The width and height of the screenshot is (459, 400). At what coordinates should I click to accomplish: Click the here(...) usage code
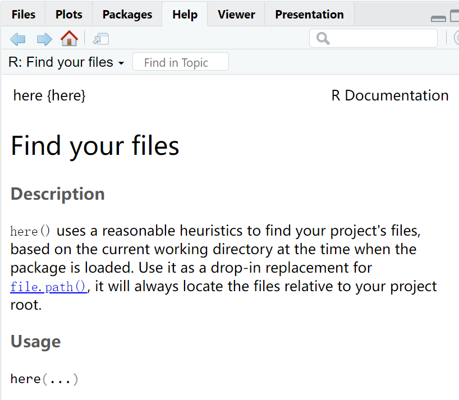click(x=44, y=379)
